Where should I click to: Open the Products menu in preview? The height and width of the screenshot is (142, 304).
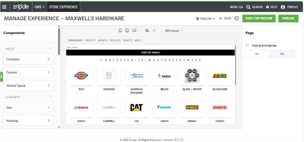[x=90, y=40]
